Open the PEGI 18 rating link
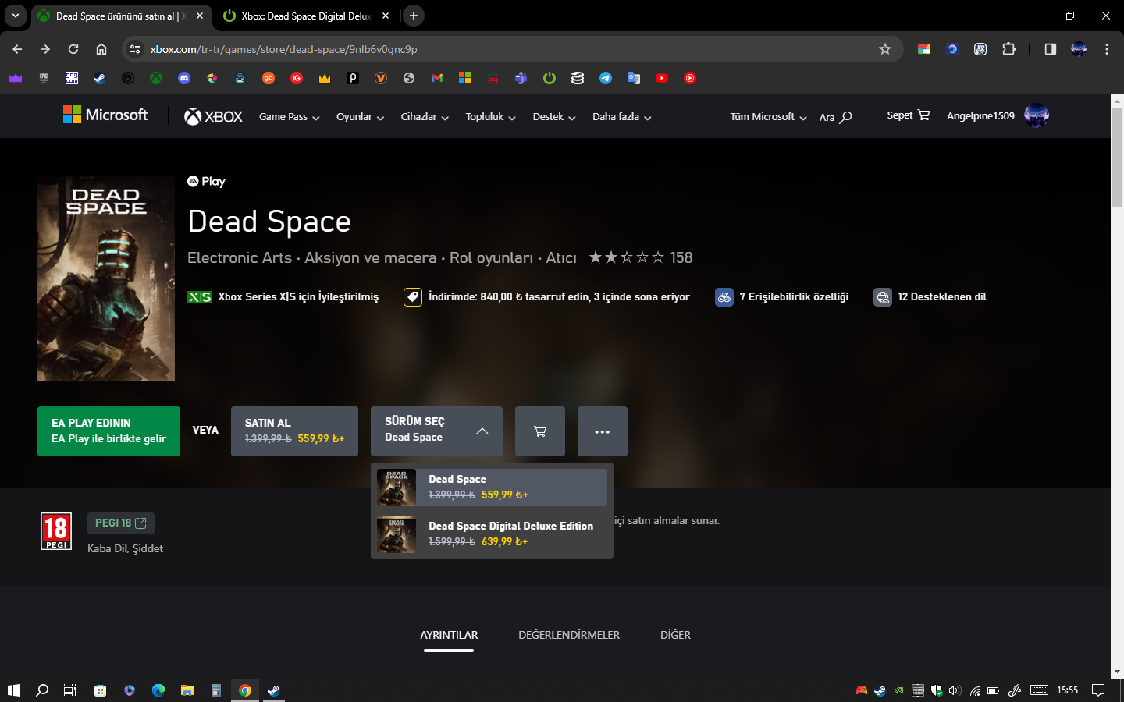This screenshot has height=702, width=1124. point(121,523)
